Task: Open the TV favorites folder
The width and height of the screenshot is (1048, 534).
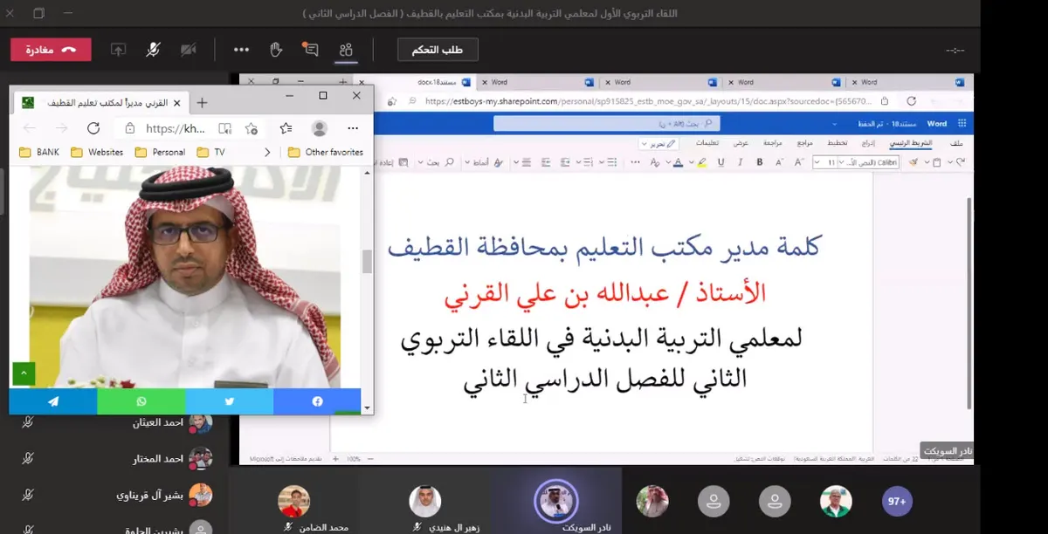Action: [x=210, y=152]
